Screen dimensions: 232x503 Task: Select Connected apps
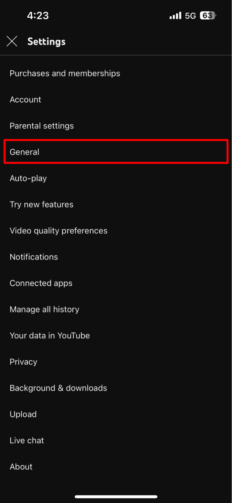point(41,283)
